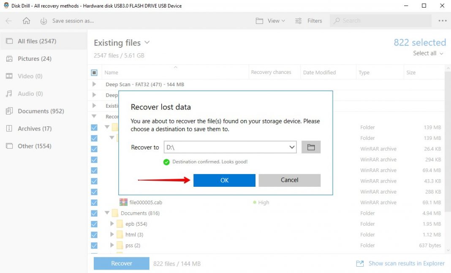
Task: Uncheck the epb (554) folder checkbox
Action: [94, 224]
